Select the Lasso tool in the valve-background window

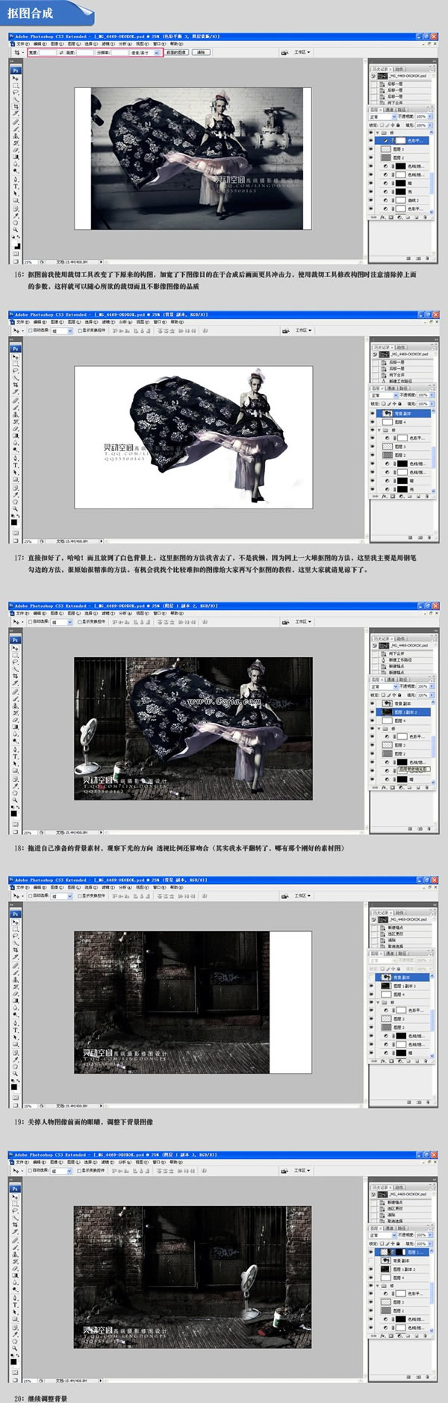[15, 93]
